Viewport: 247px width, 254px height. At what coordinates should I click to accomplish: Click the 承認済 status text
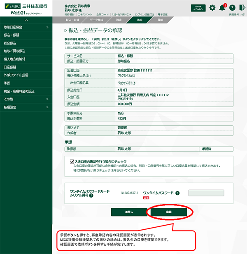tap(207, 149)
